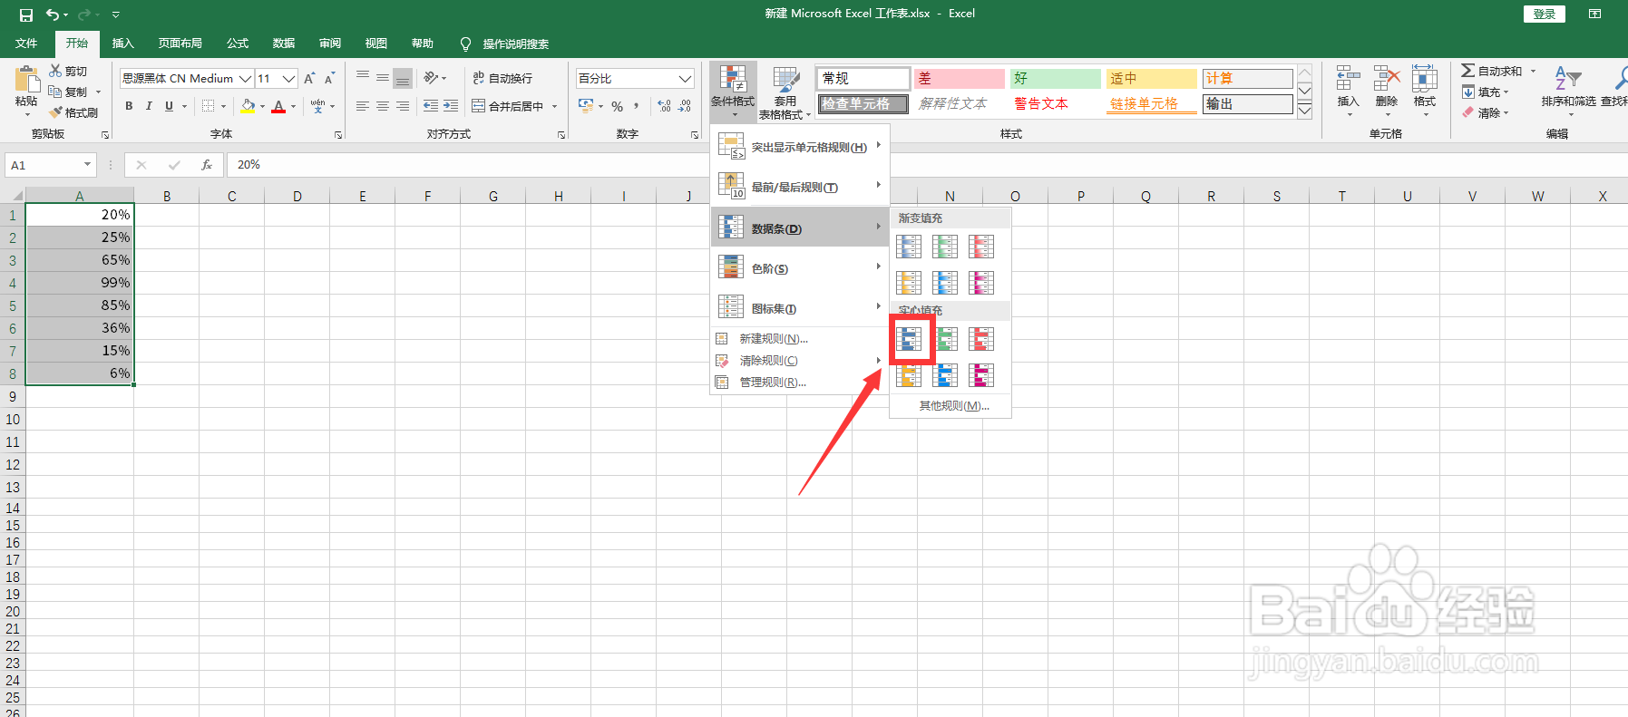Click New Rule (新建规则) entry
Screen dimensions: 1628x717
800,339
